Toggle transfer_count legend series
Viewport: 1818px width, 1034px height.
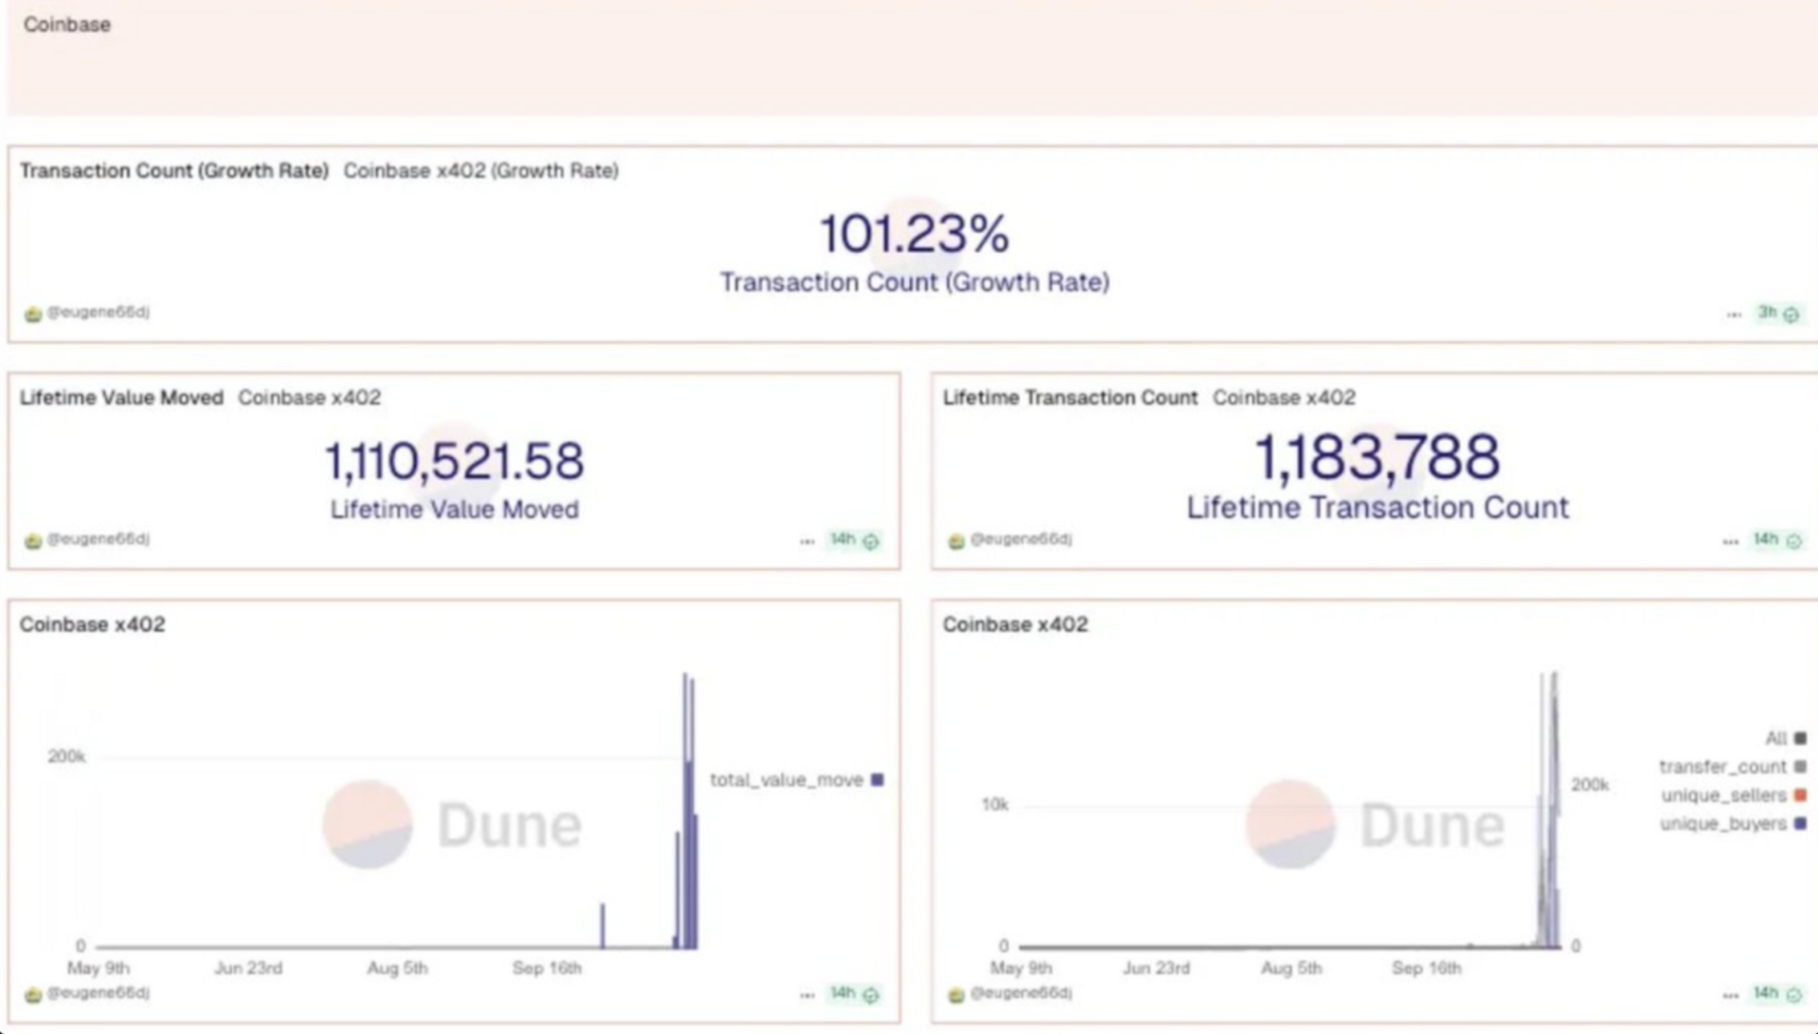tap(1733, 767)
